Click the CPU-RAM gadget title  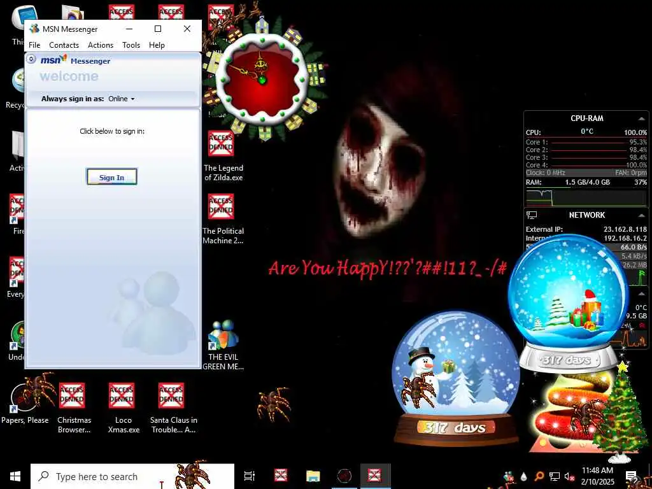click(x=586, y=118)
